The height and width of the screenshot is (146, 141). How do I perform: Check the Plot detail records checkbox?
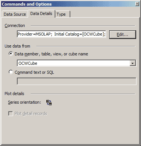[x=10, y=113]
